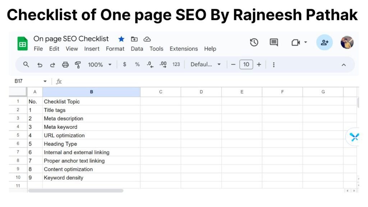
Task: Format cells as currency
Action: [125, 64]
